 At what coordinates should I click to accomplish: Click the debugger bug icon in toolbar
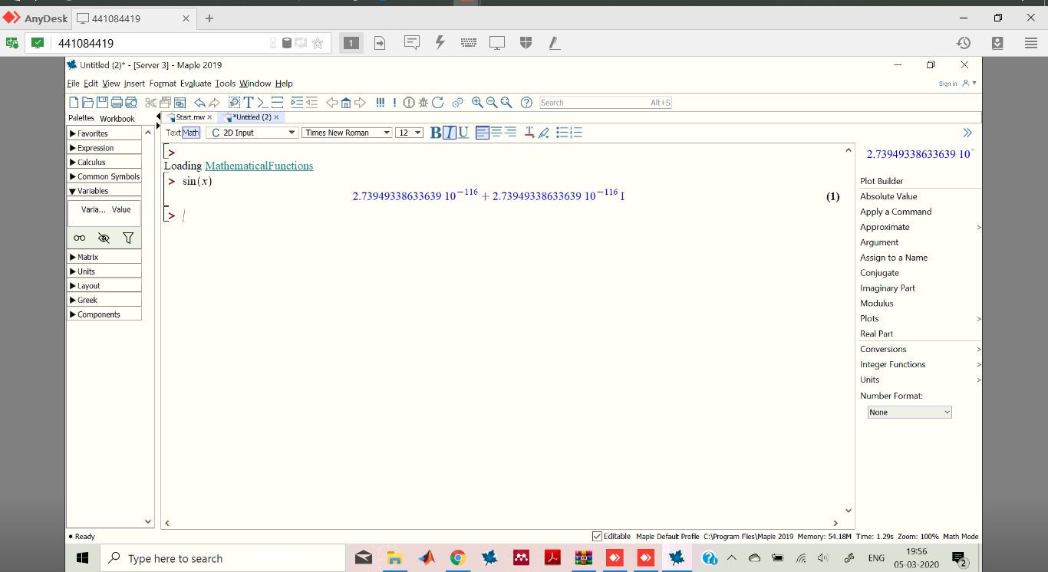pyautogui.click(x=423, y=103)
